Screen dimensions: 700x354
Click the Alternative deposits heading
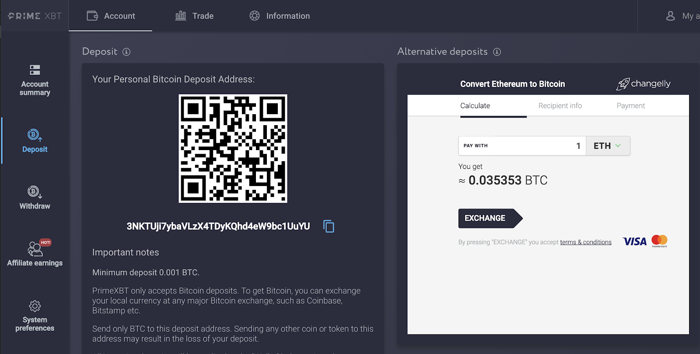click(x=442, y=52)
